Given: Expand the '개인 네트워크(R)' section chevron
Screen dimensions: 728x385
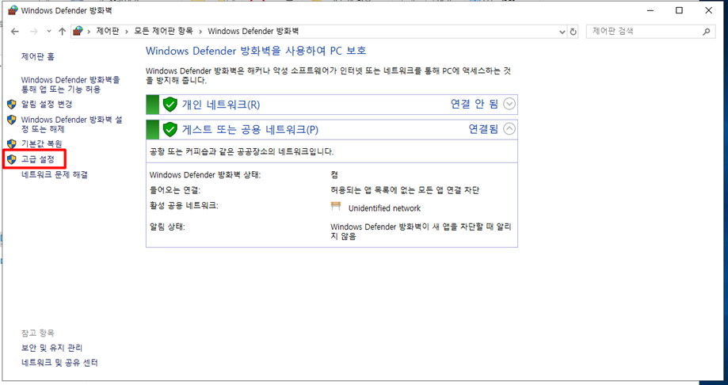Looking at the screenshot, I should pyautogui.click(x=509, y=104).
